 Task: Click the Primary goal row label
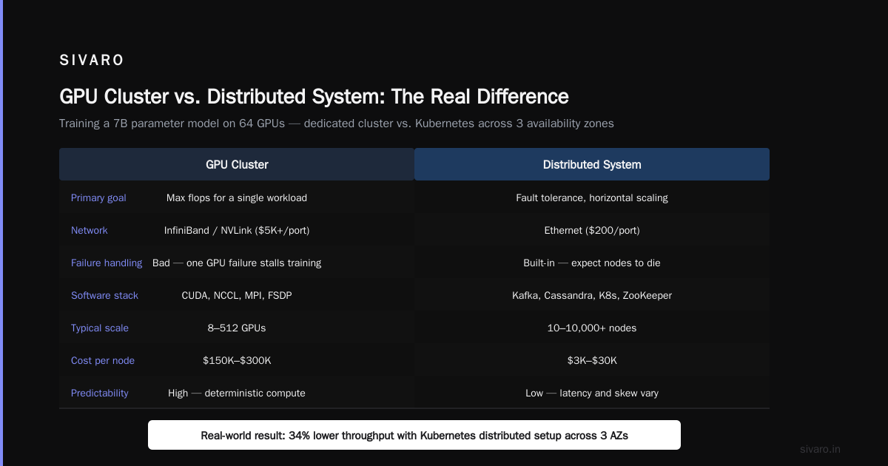(98, 197)
